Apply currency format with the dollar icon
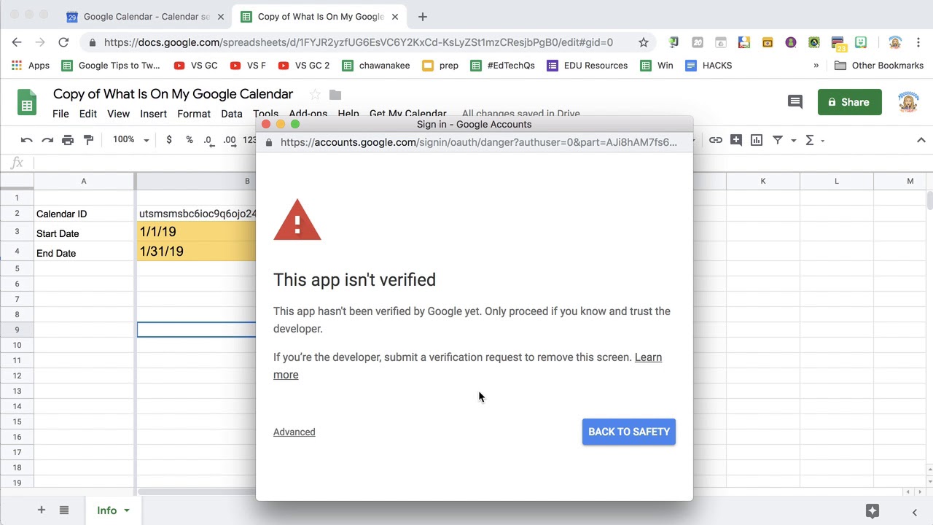933x525 pixels. [169, 140]
